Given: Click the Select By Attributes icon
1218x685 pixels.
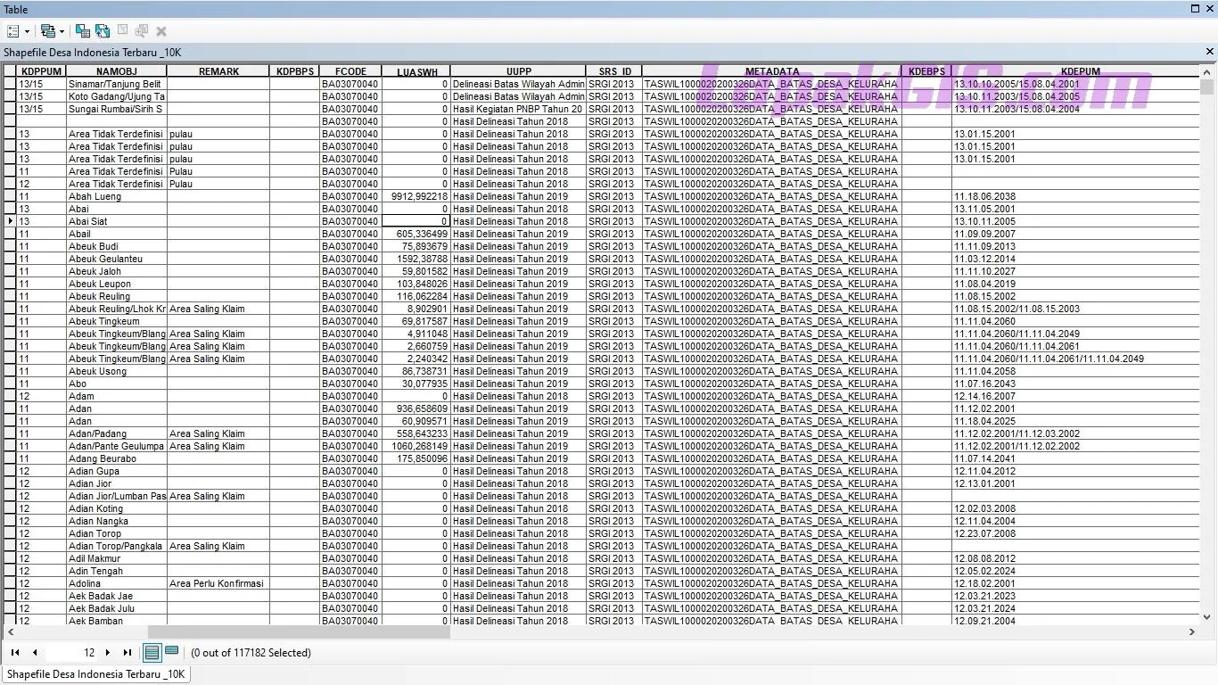Looking at the screenshot, I should click(x=83, y=31).
